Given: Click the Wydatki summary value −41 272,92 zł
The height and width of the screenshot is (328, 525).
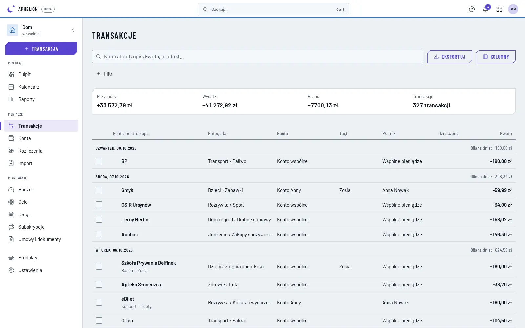Looking at the screenshot, I should [220, 105].
